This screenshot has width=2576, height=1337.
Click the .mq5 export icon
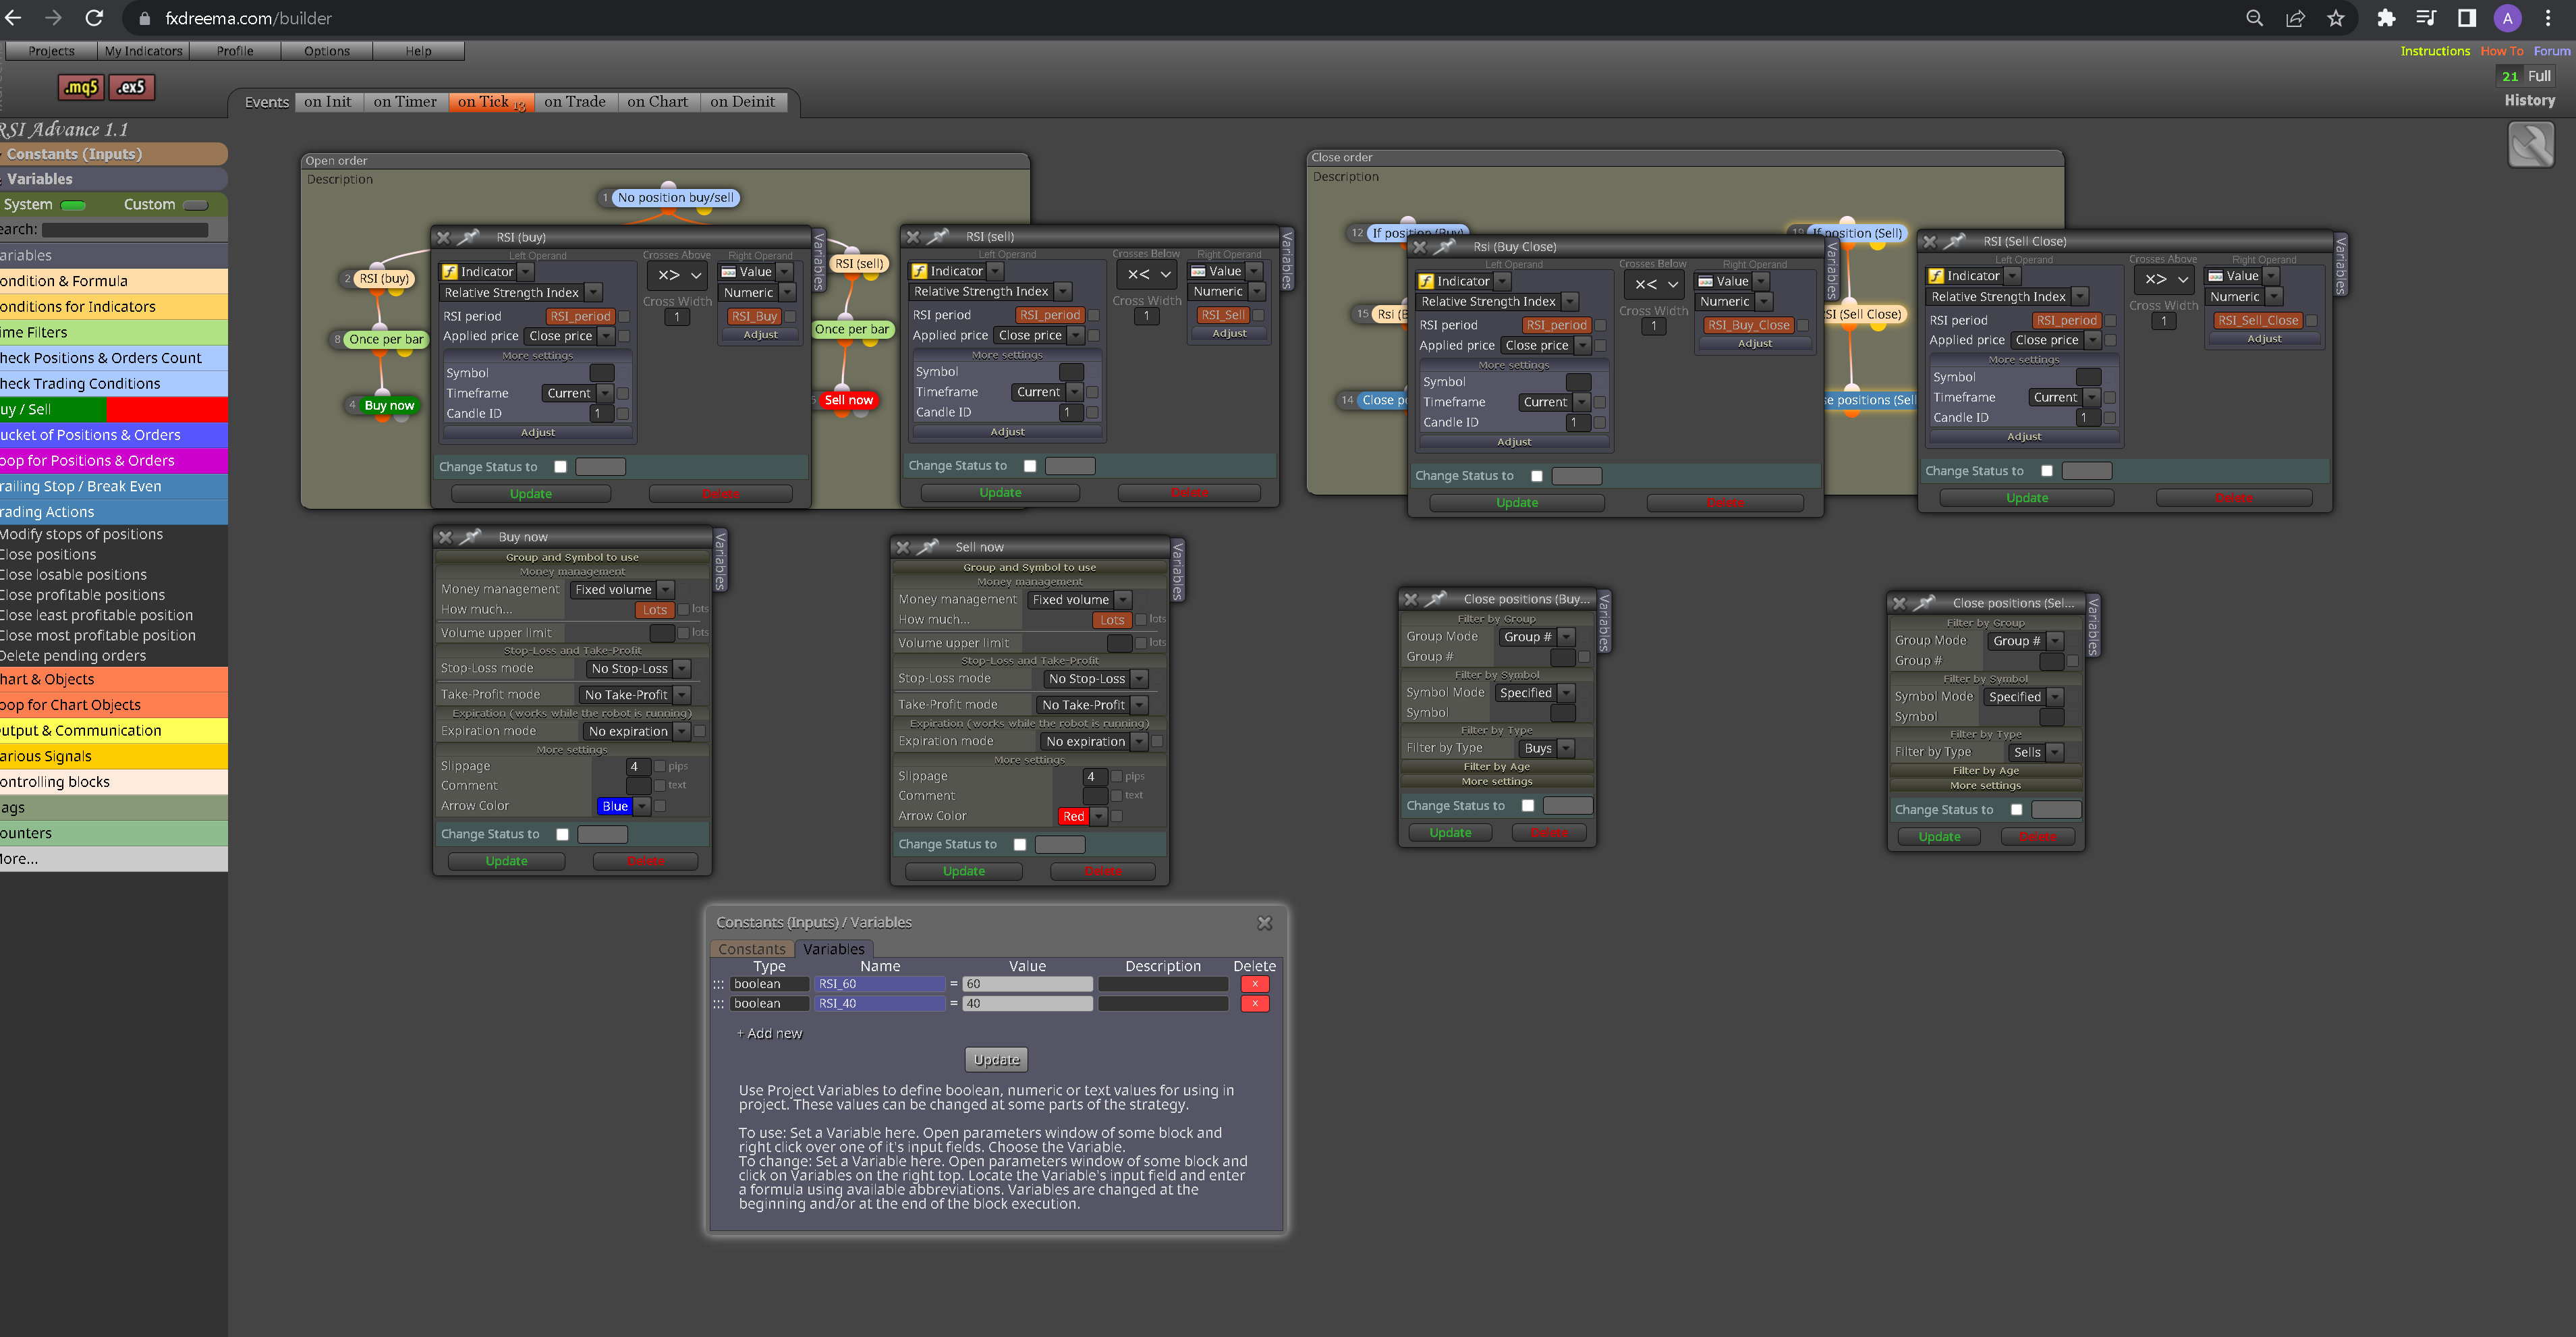point(81,87)
